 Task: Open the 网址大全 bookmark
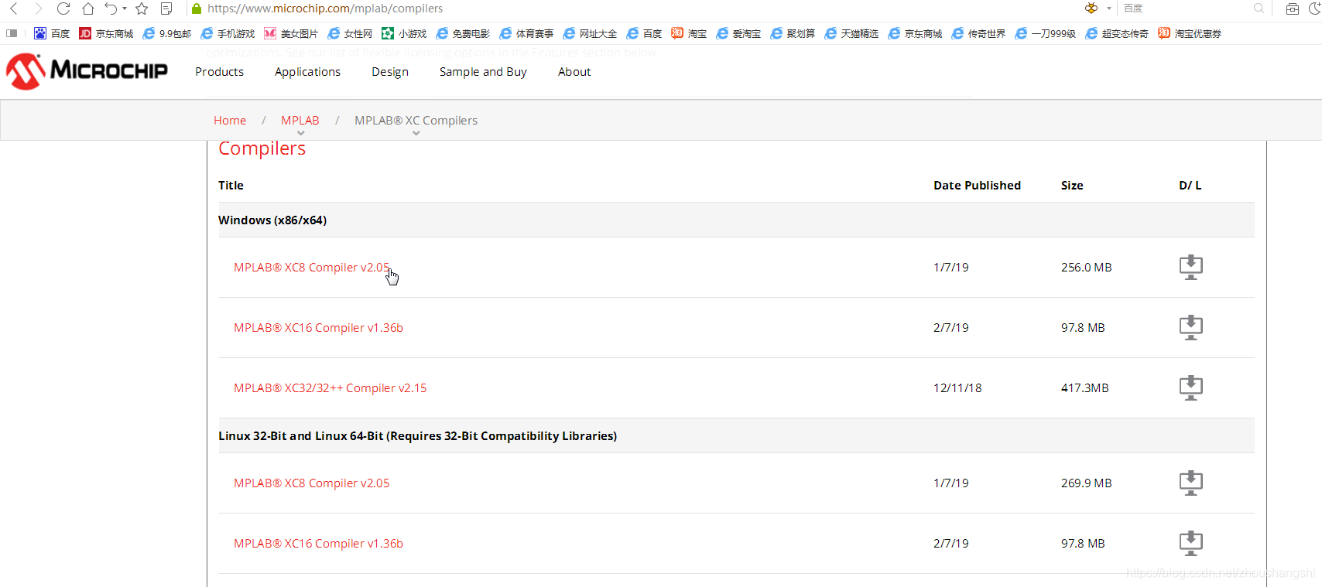(x=590, y=33)
